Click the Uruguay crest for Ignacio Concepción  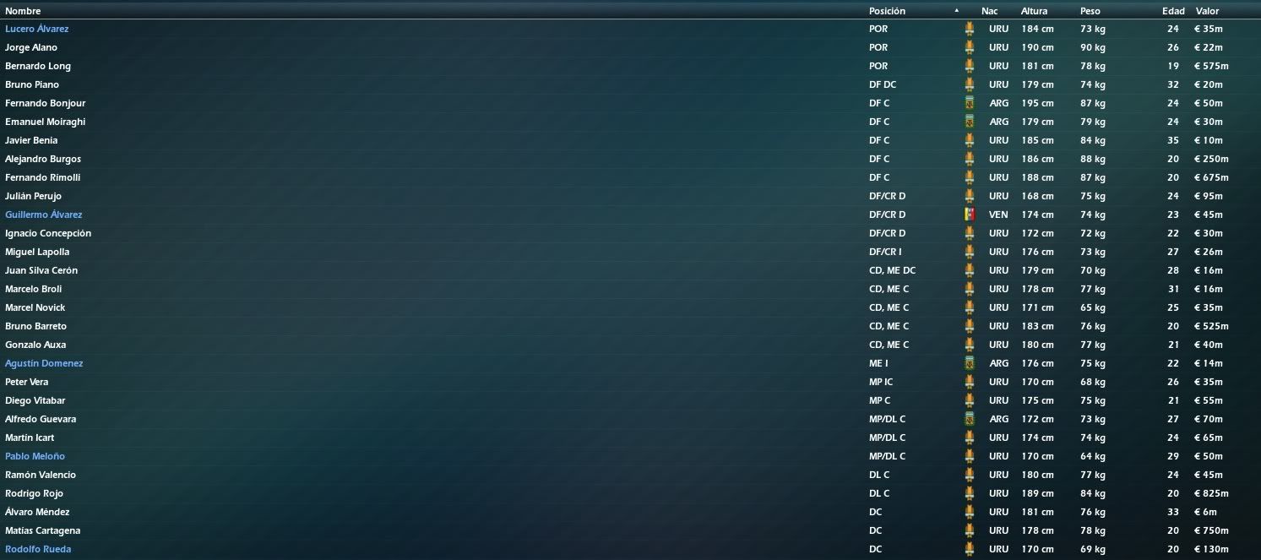coord(970,233)
